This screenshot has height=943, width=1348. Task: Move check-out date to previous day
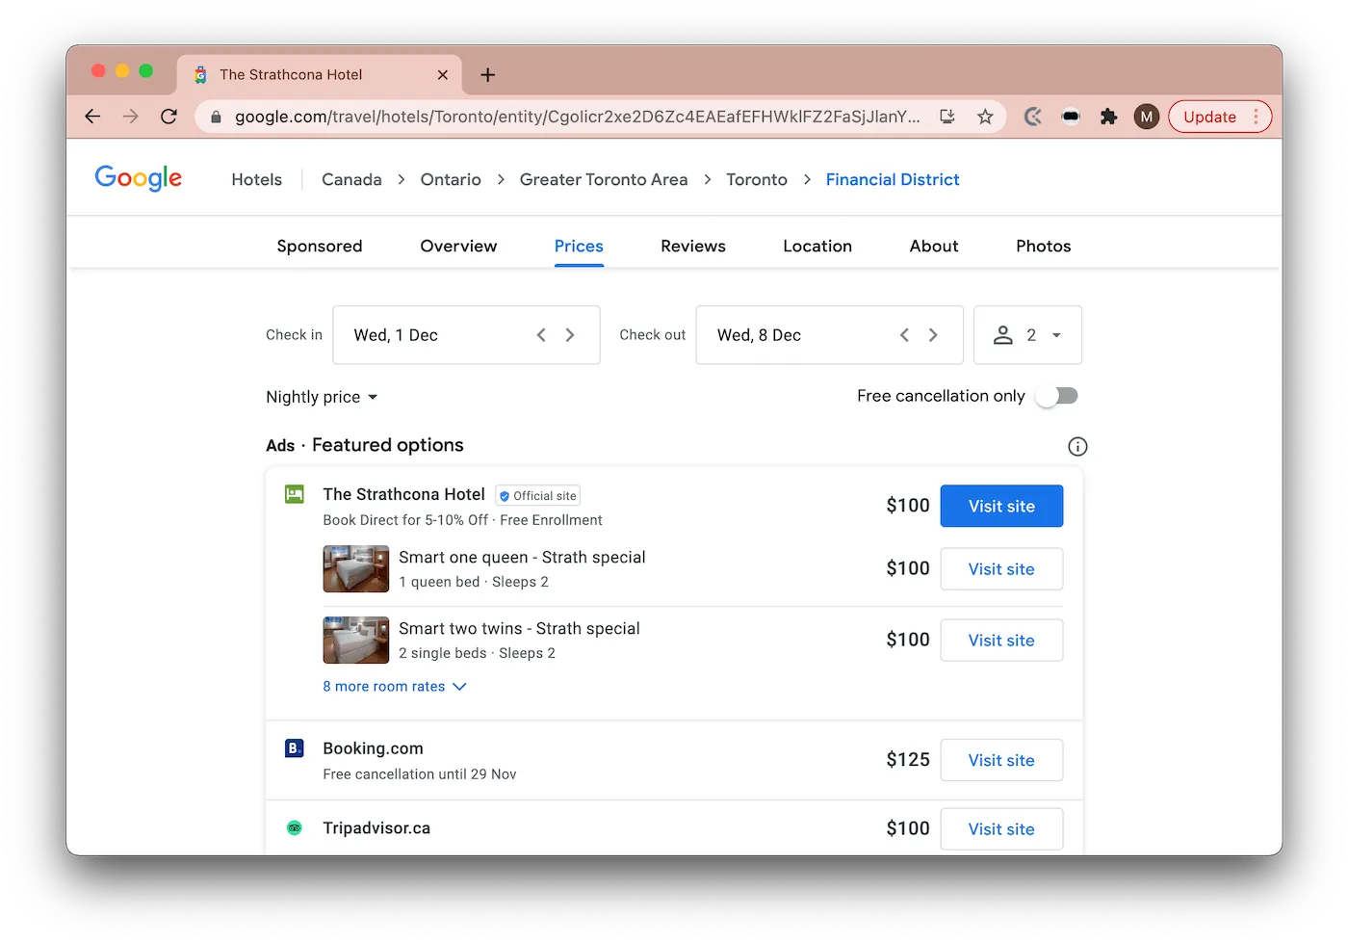click(x=904, y=335)
